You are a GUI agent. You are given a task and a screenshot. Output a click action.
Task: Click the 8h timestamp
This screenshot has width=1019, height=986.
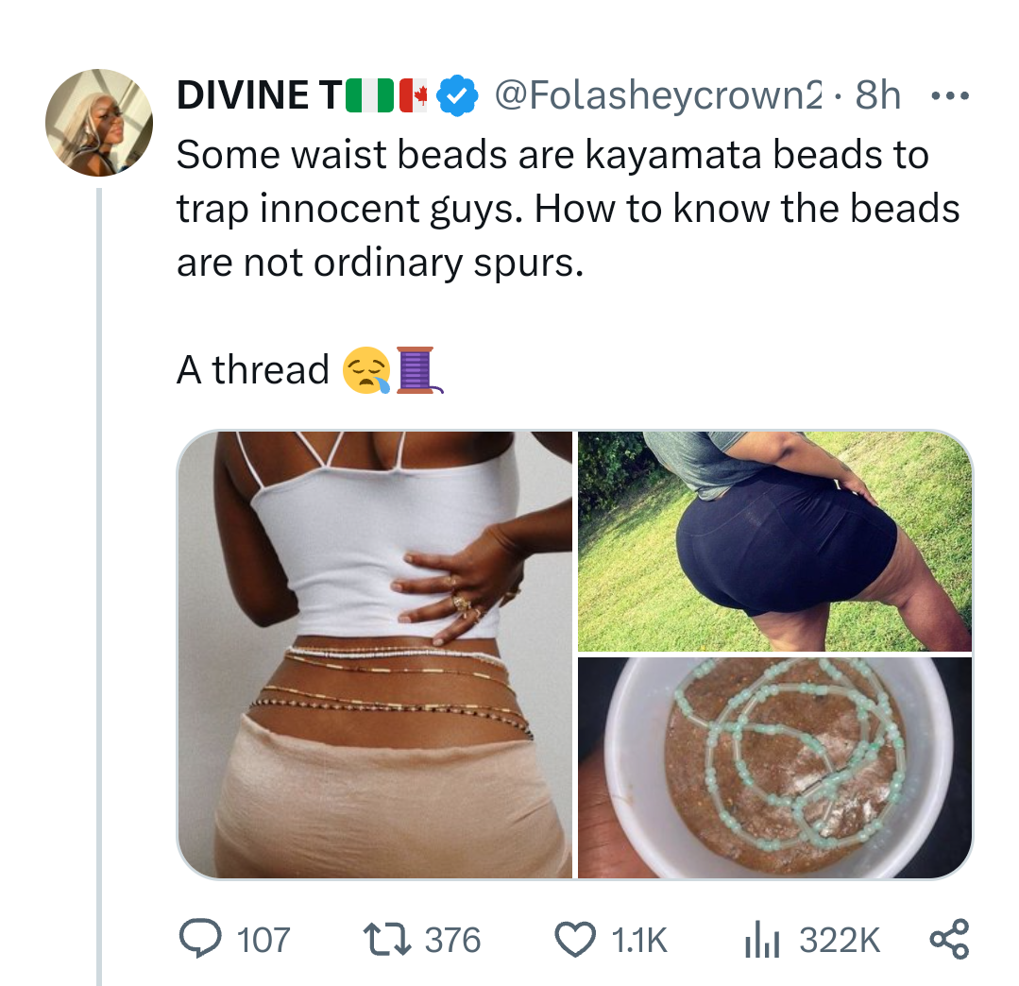point(877,95)
